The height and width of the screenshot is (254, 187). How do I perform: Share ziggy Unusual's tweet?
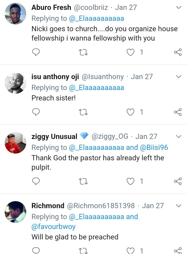click(178, 181)
